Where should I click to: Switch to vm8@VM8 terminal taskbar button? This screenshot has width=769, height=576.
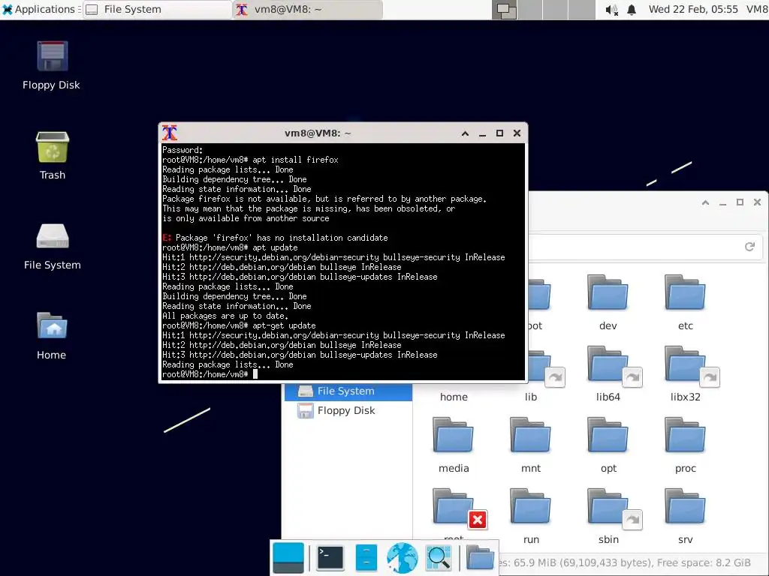click(307, 9)
